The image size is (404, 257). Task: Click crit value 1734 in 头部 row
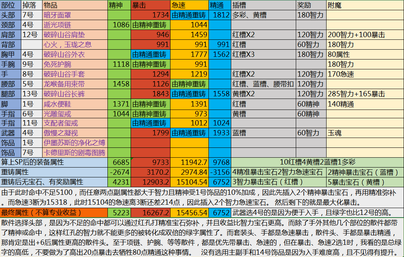tap(150, 15)
